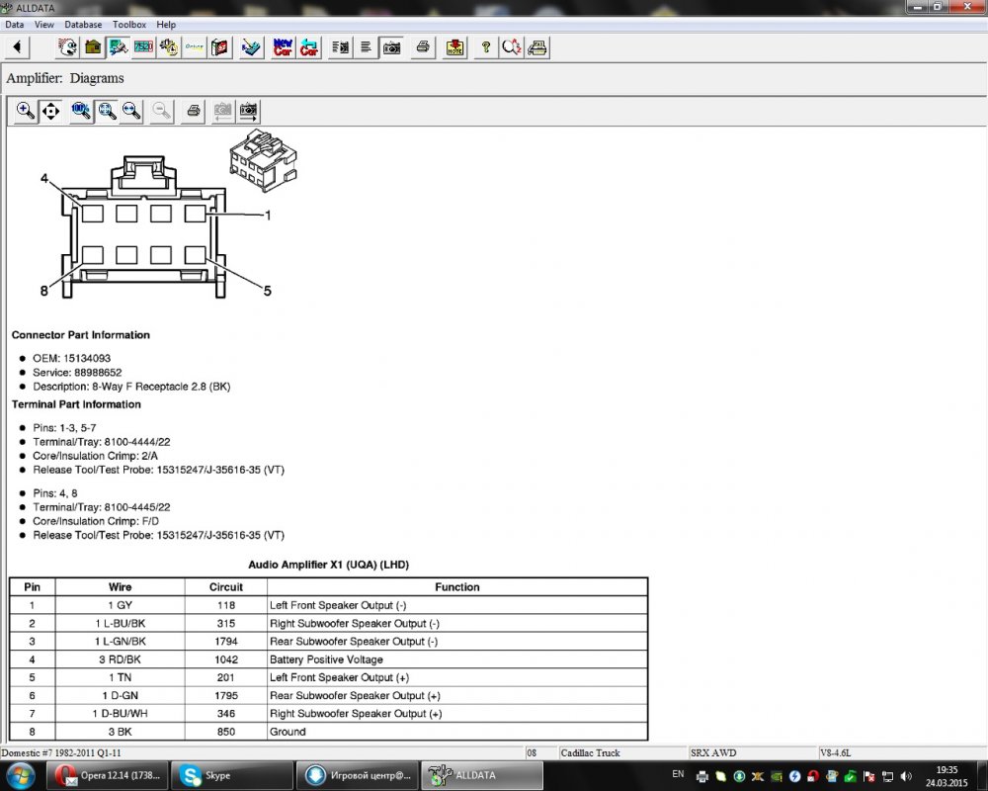Click the Opera 12.14 taskbar button
This screenshot has height=791, width=988.
[107, 775]
